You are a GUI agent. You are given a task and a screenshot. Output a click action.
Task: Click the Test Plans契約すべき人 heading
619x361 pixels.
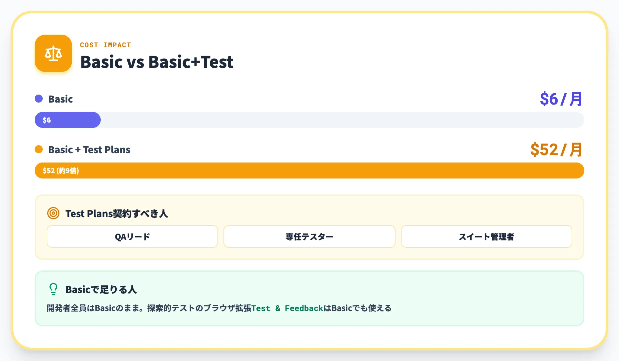(x=117, y=213)
